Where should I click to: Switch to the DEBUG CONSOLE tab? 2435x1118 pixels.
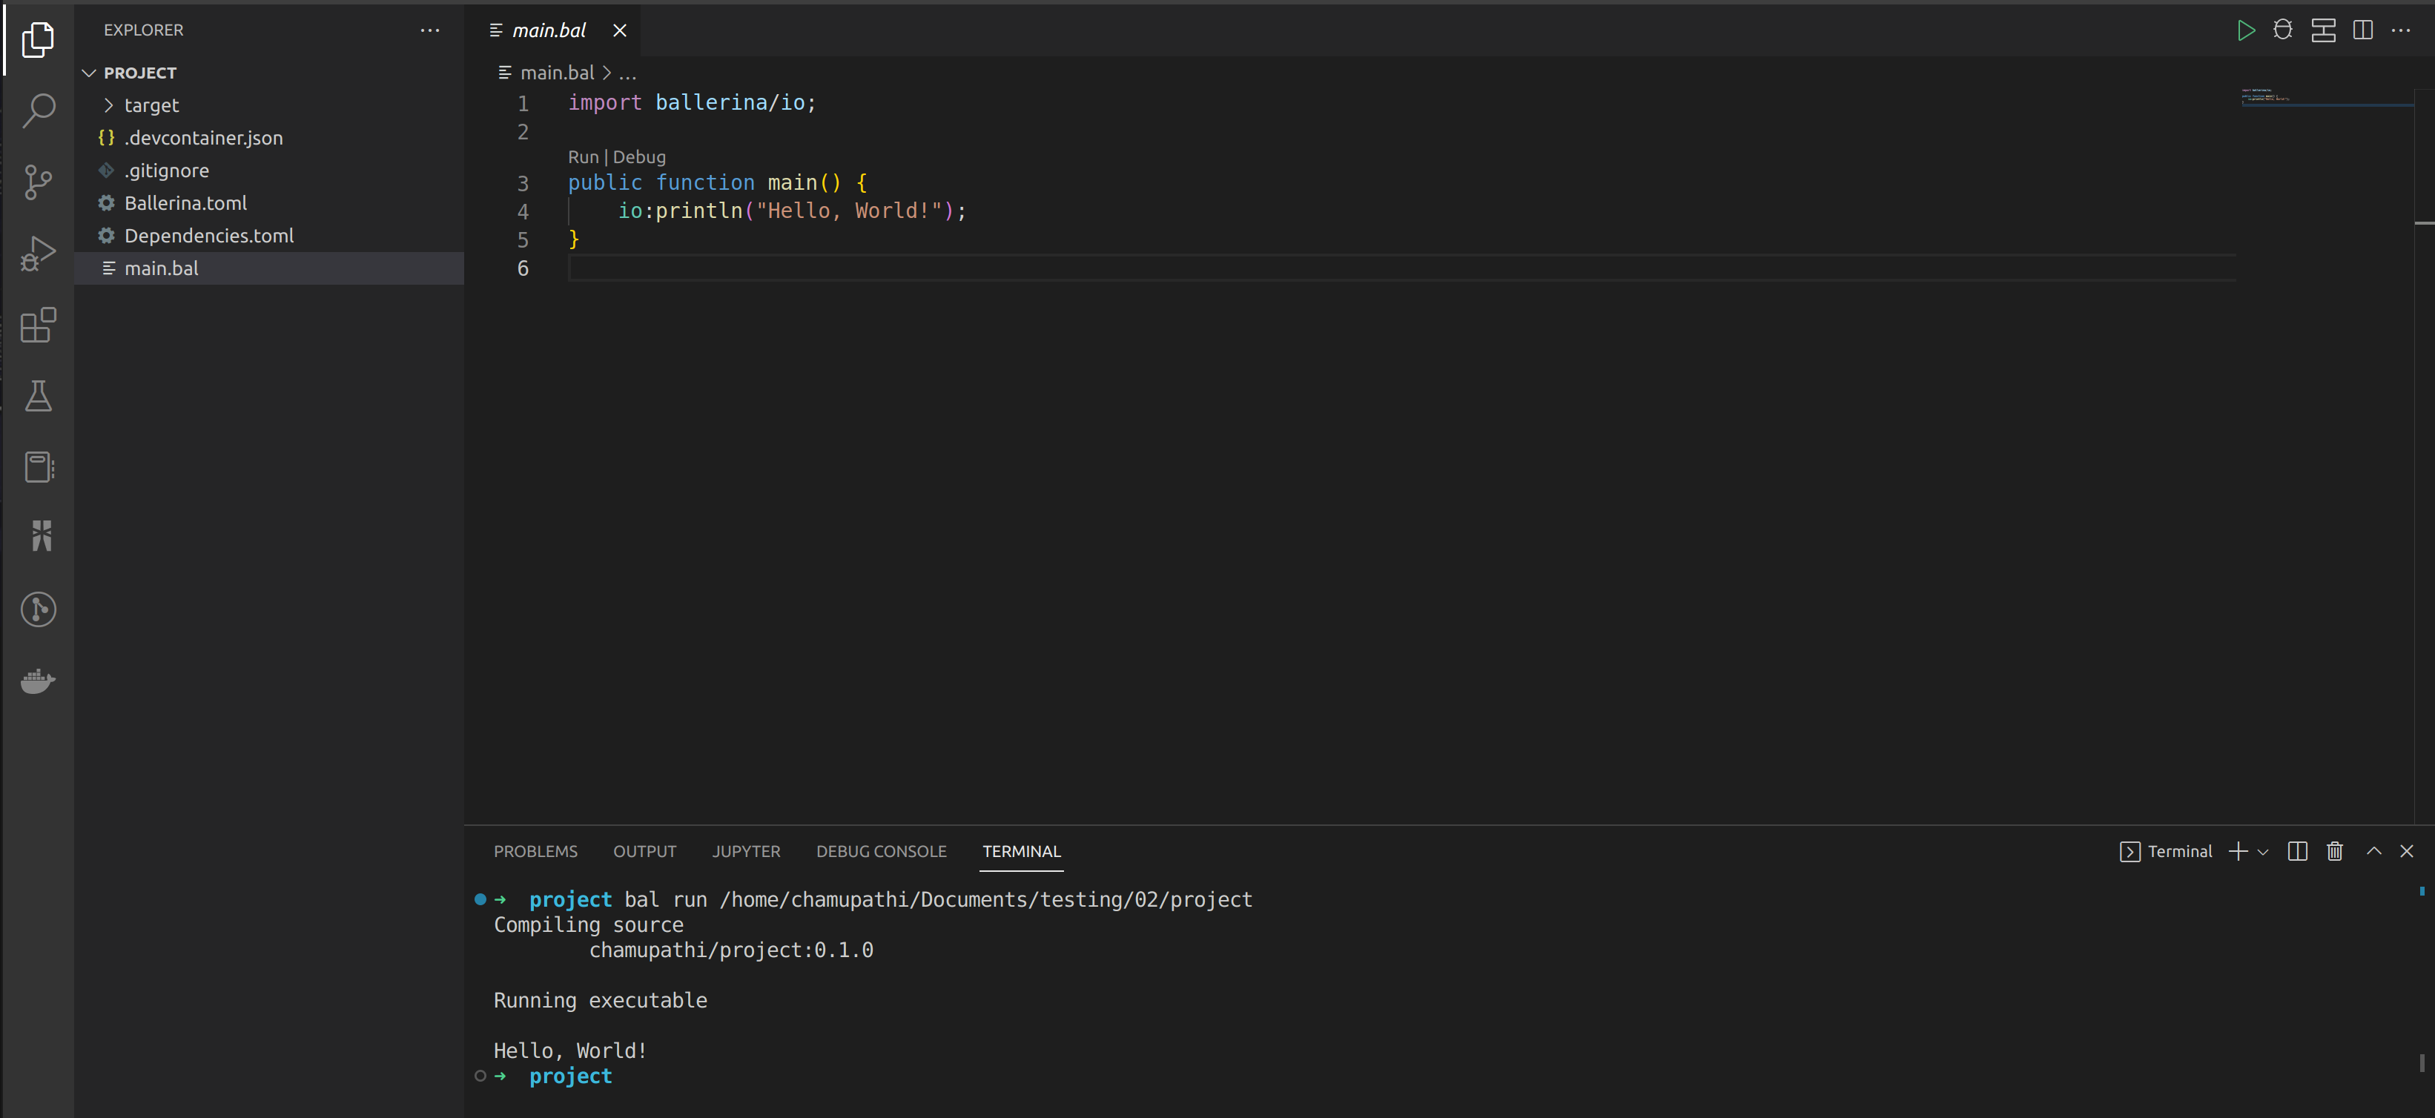[x=881, y=852]
